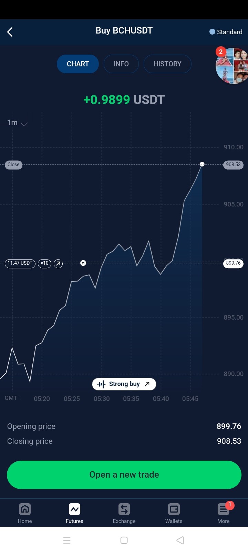The width and height of the screenshot is (248, 553).
Task: Toggle the Standard account mode indicator
Action: click(x=226, y=32)
